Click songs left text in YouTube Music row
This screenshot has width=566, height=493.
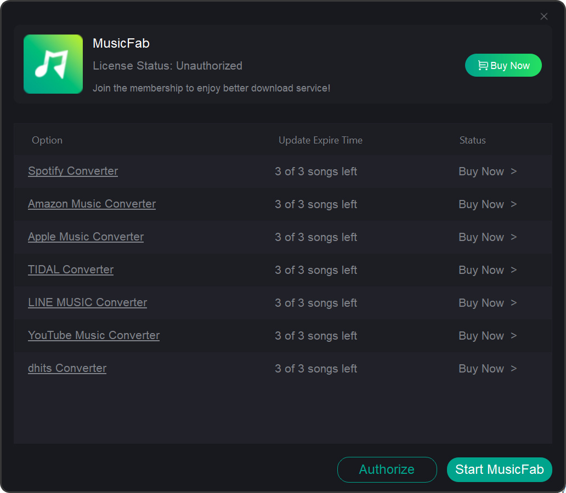tap(316, 335)
